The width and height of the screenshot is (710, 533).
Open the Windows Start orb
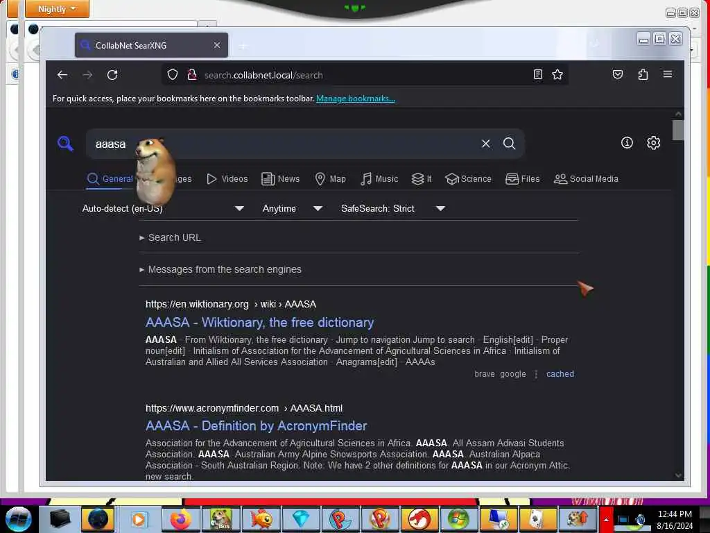pos(17,519)
